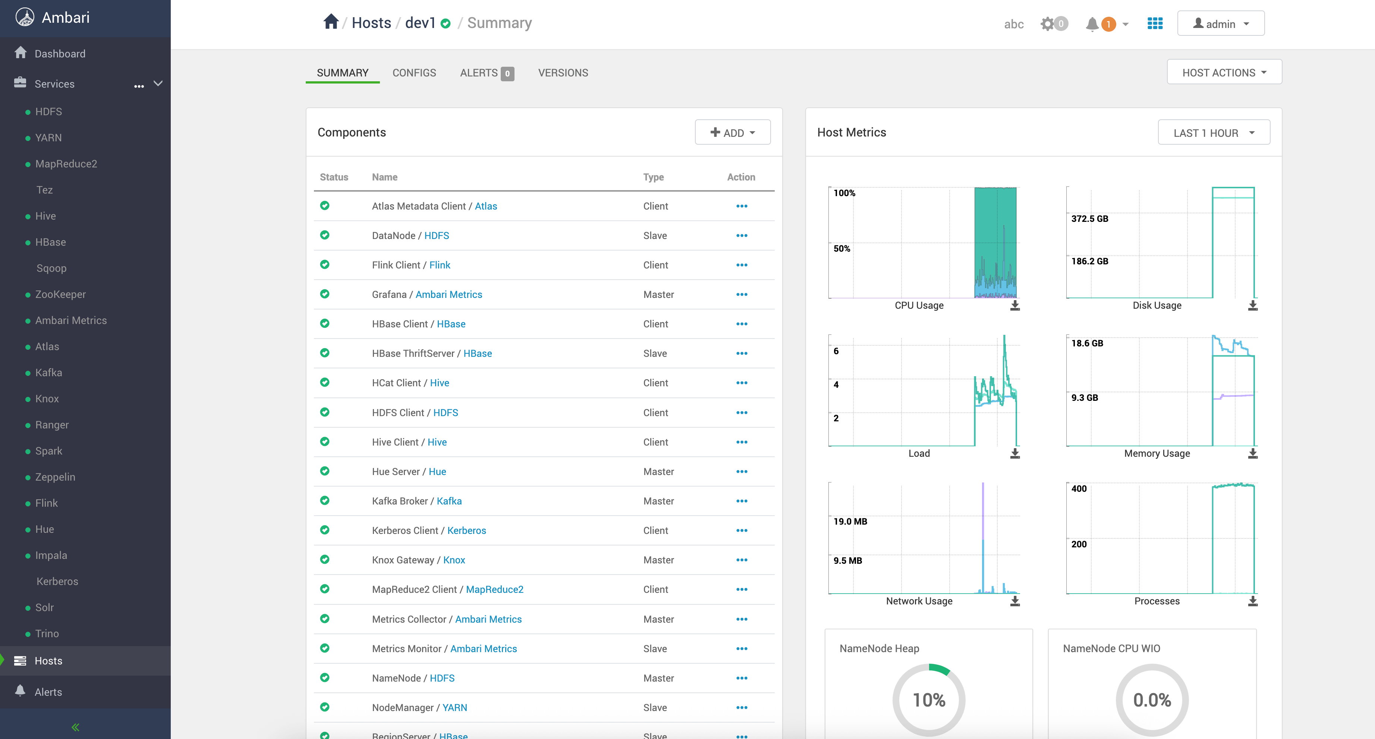
Task: Open the Add component dropdown
Action: pos(732,133)
